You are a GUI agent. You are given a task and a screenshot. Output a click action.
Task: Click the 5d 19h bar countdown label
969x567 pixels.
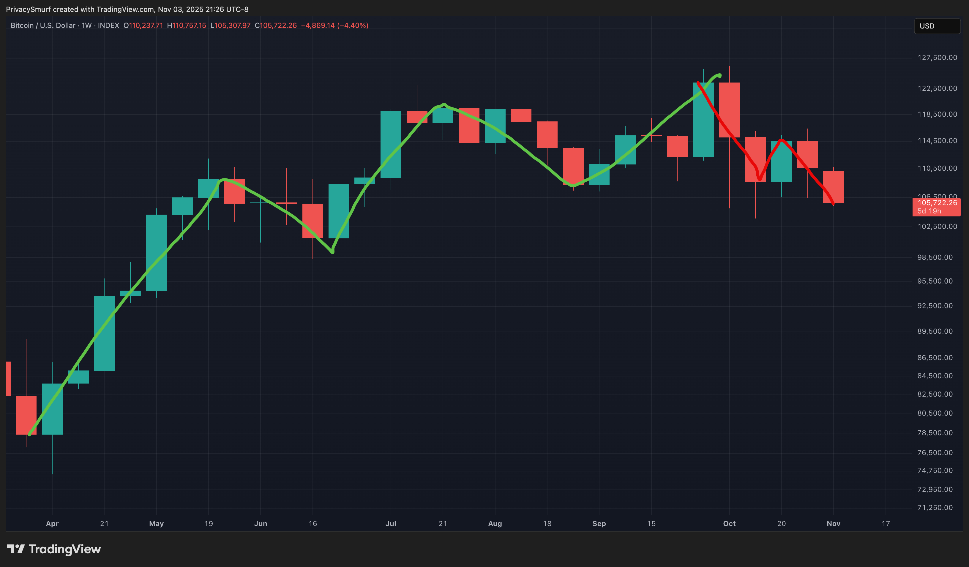929,211
